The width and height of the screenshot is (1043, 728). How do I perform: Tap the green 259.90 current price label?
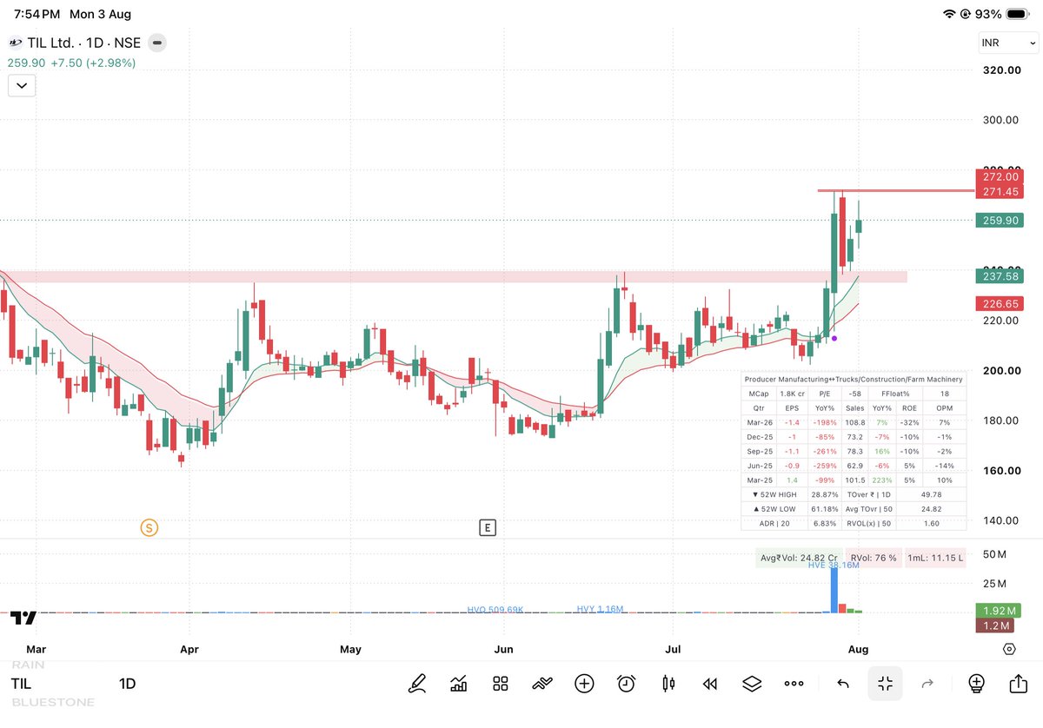1000,221
